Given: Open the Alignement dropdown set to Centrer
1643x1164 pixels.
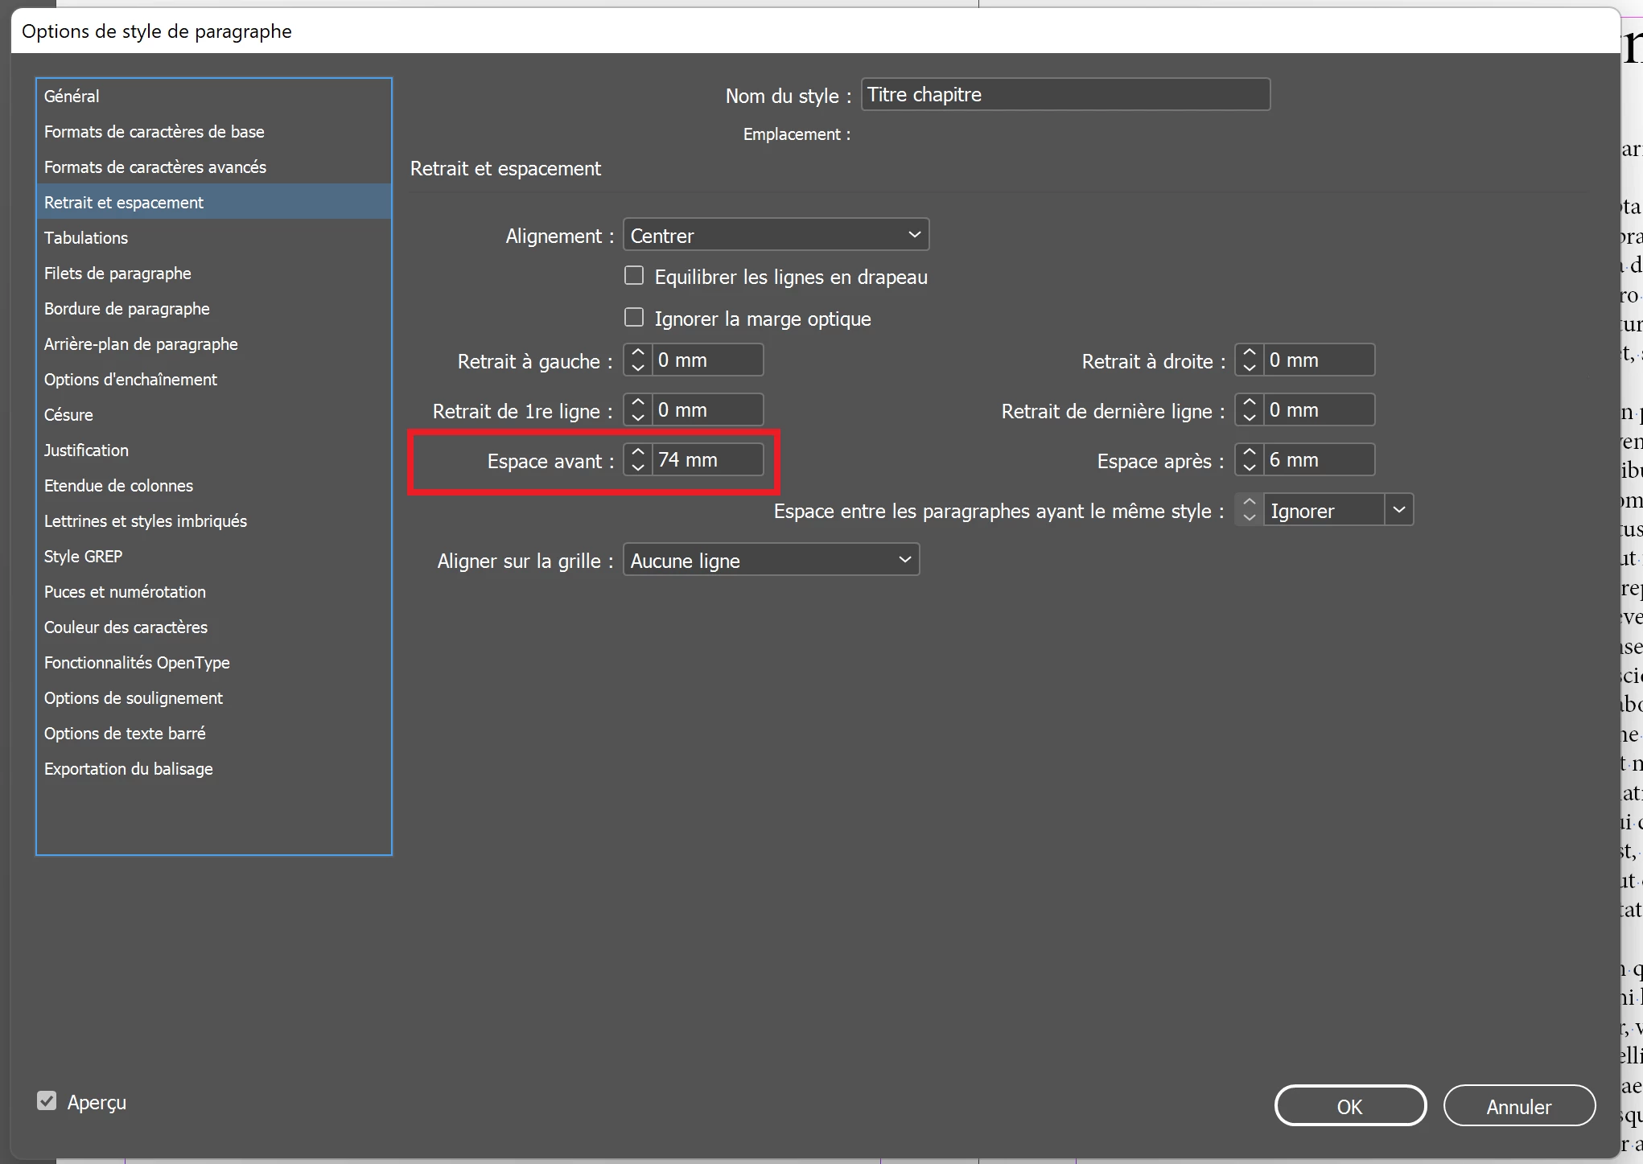Looking at the screenshot, I should coord(775,235).
